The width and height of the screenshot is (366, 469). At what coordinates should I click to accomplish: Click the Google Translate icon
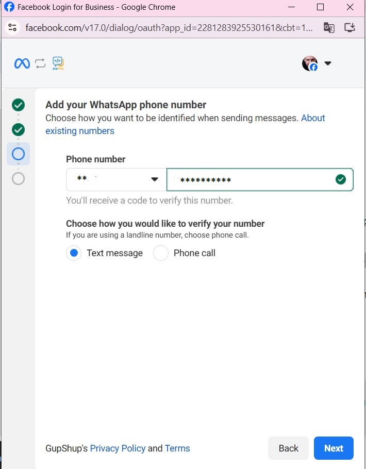point(328,27)
